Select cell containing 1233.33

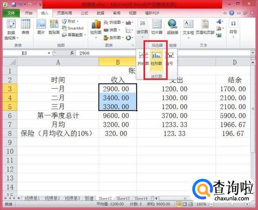coord(176,124)
